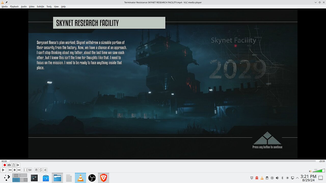The height and width of the screenshot is (183, 326).
Task: Toggle random shuffle playback
Action: click(x=45, y=170)
